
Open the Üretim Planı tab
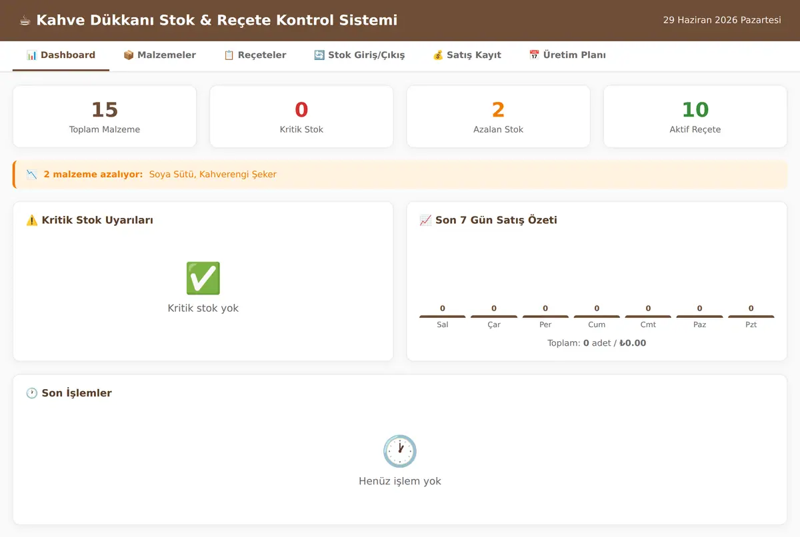pyautogui.click(x=567, y=55)
